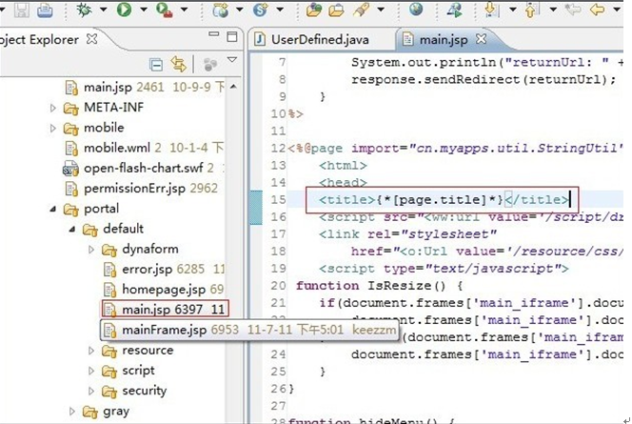
Task: Click the new web project globe icon
Action: pos(220,10)
